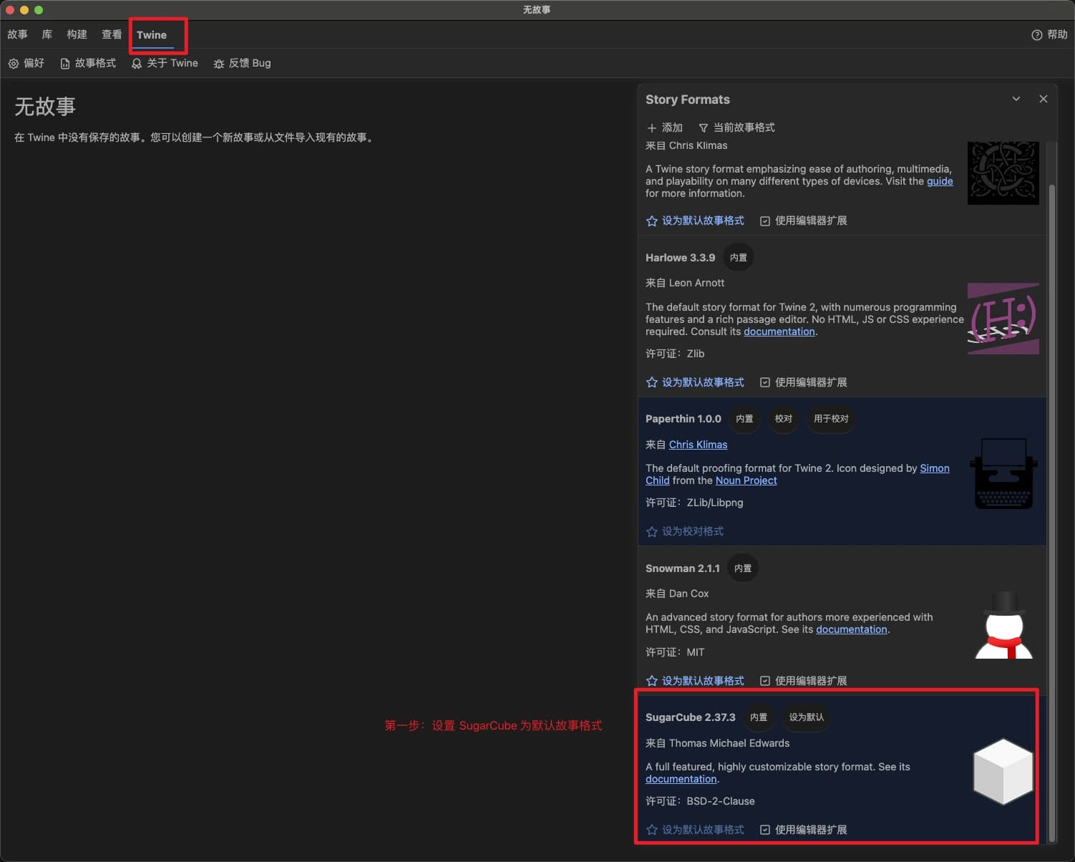The image size is (1075, 862).
Task: Click the 帮助 help icon
Action: coord(1036,35)
